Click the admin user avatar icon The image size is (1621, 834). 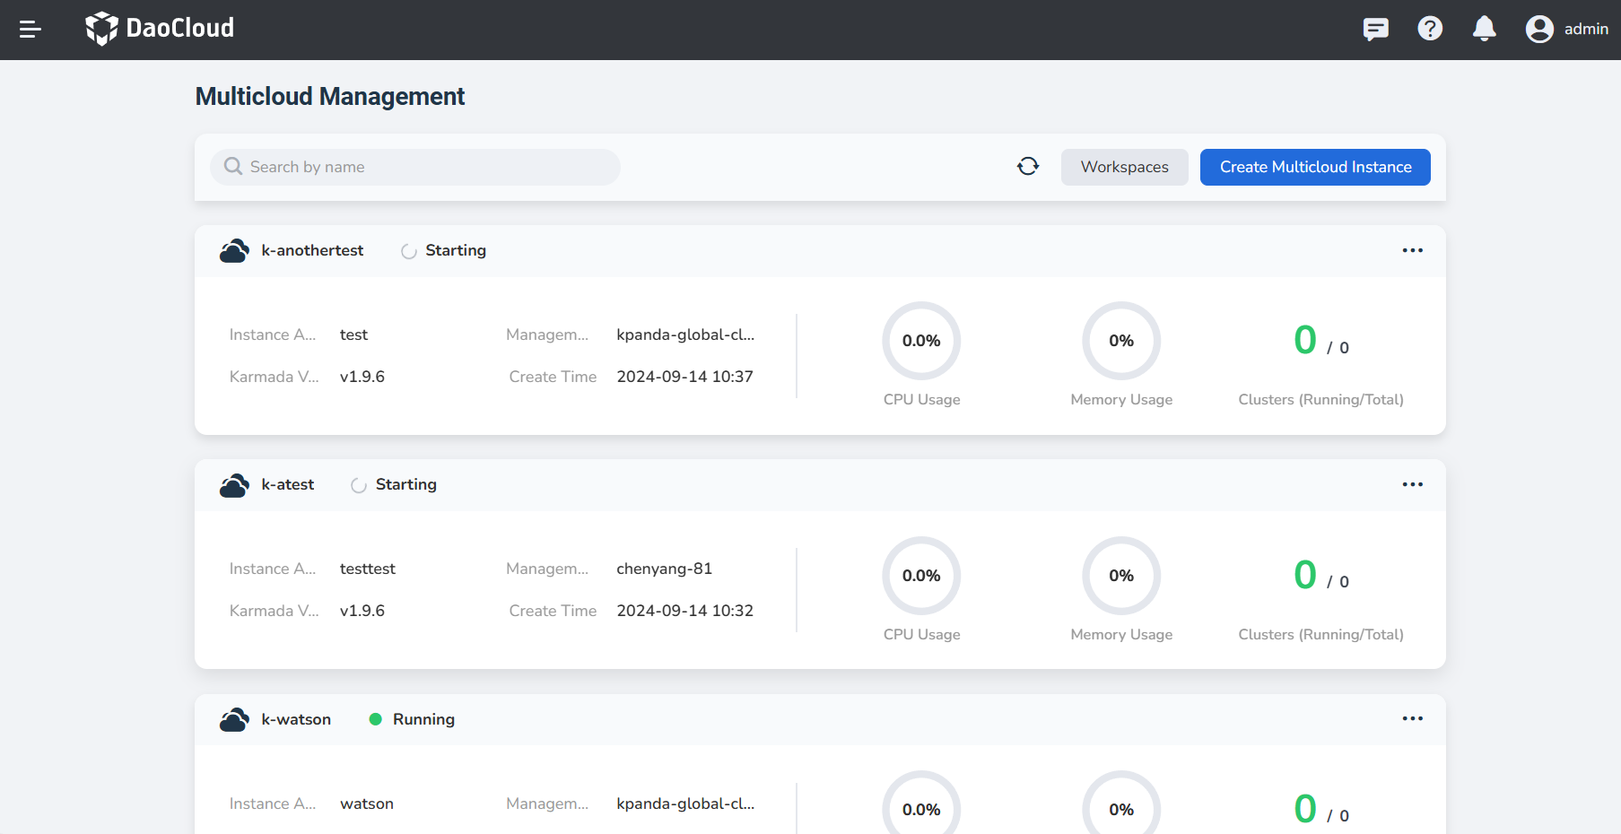pos(1539,30)
